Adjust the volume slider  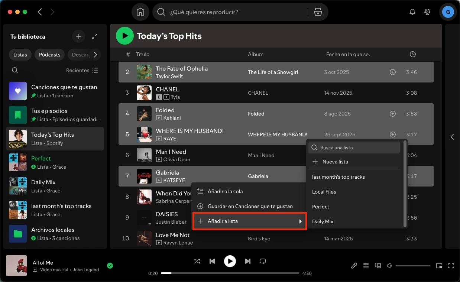tap(412, 266)
